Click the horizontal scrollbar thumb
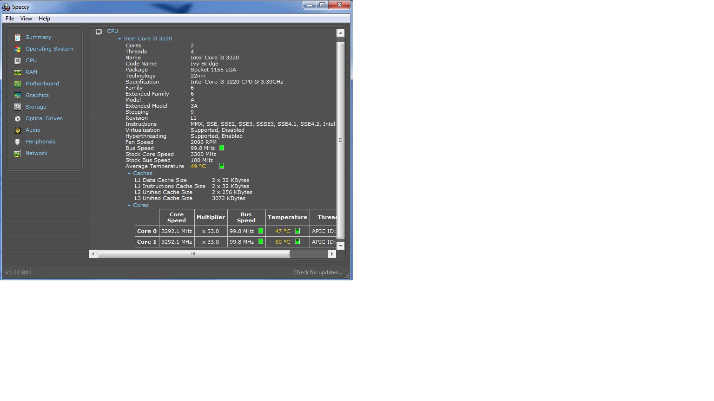This screenshot has height=401, width=714. 193,254
